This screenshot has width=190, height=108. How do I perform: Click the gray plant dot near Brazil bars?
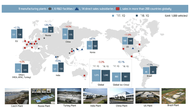(x=157, y=67)
